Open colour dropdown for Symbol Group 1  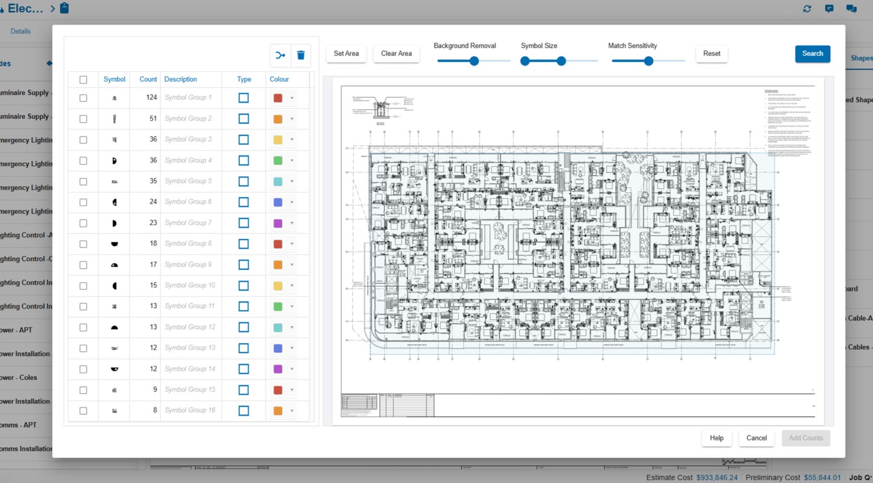coord(292,98)
